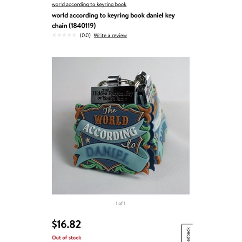The image size is (242, 242).
Task: Click the metal 'Hidden Personality' tag in photo
Action: point(113,94)
